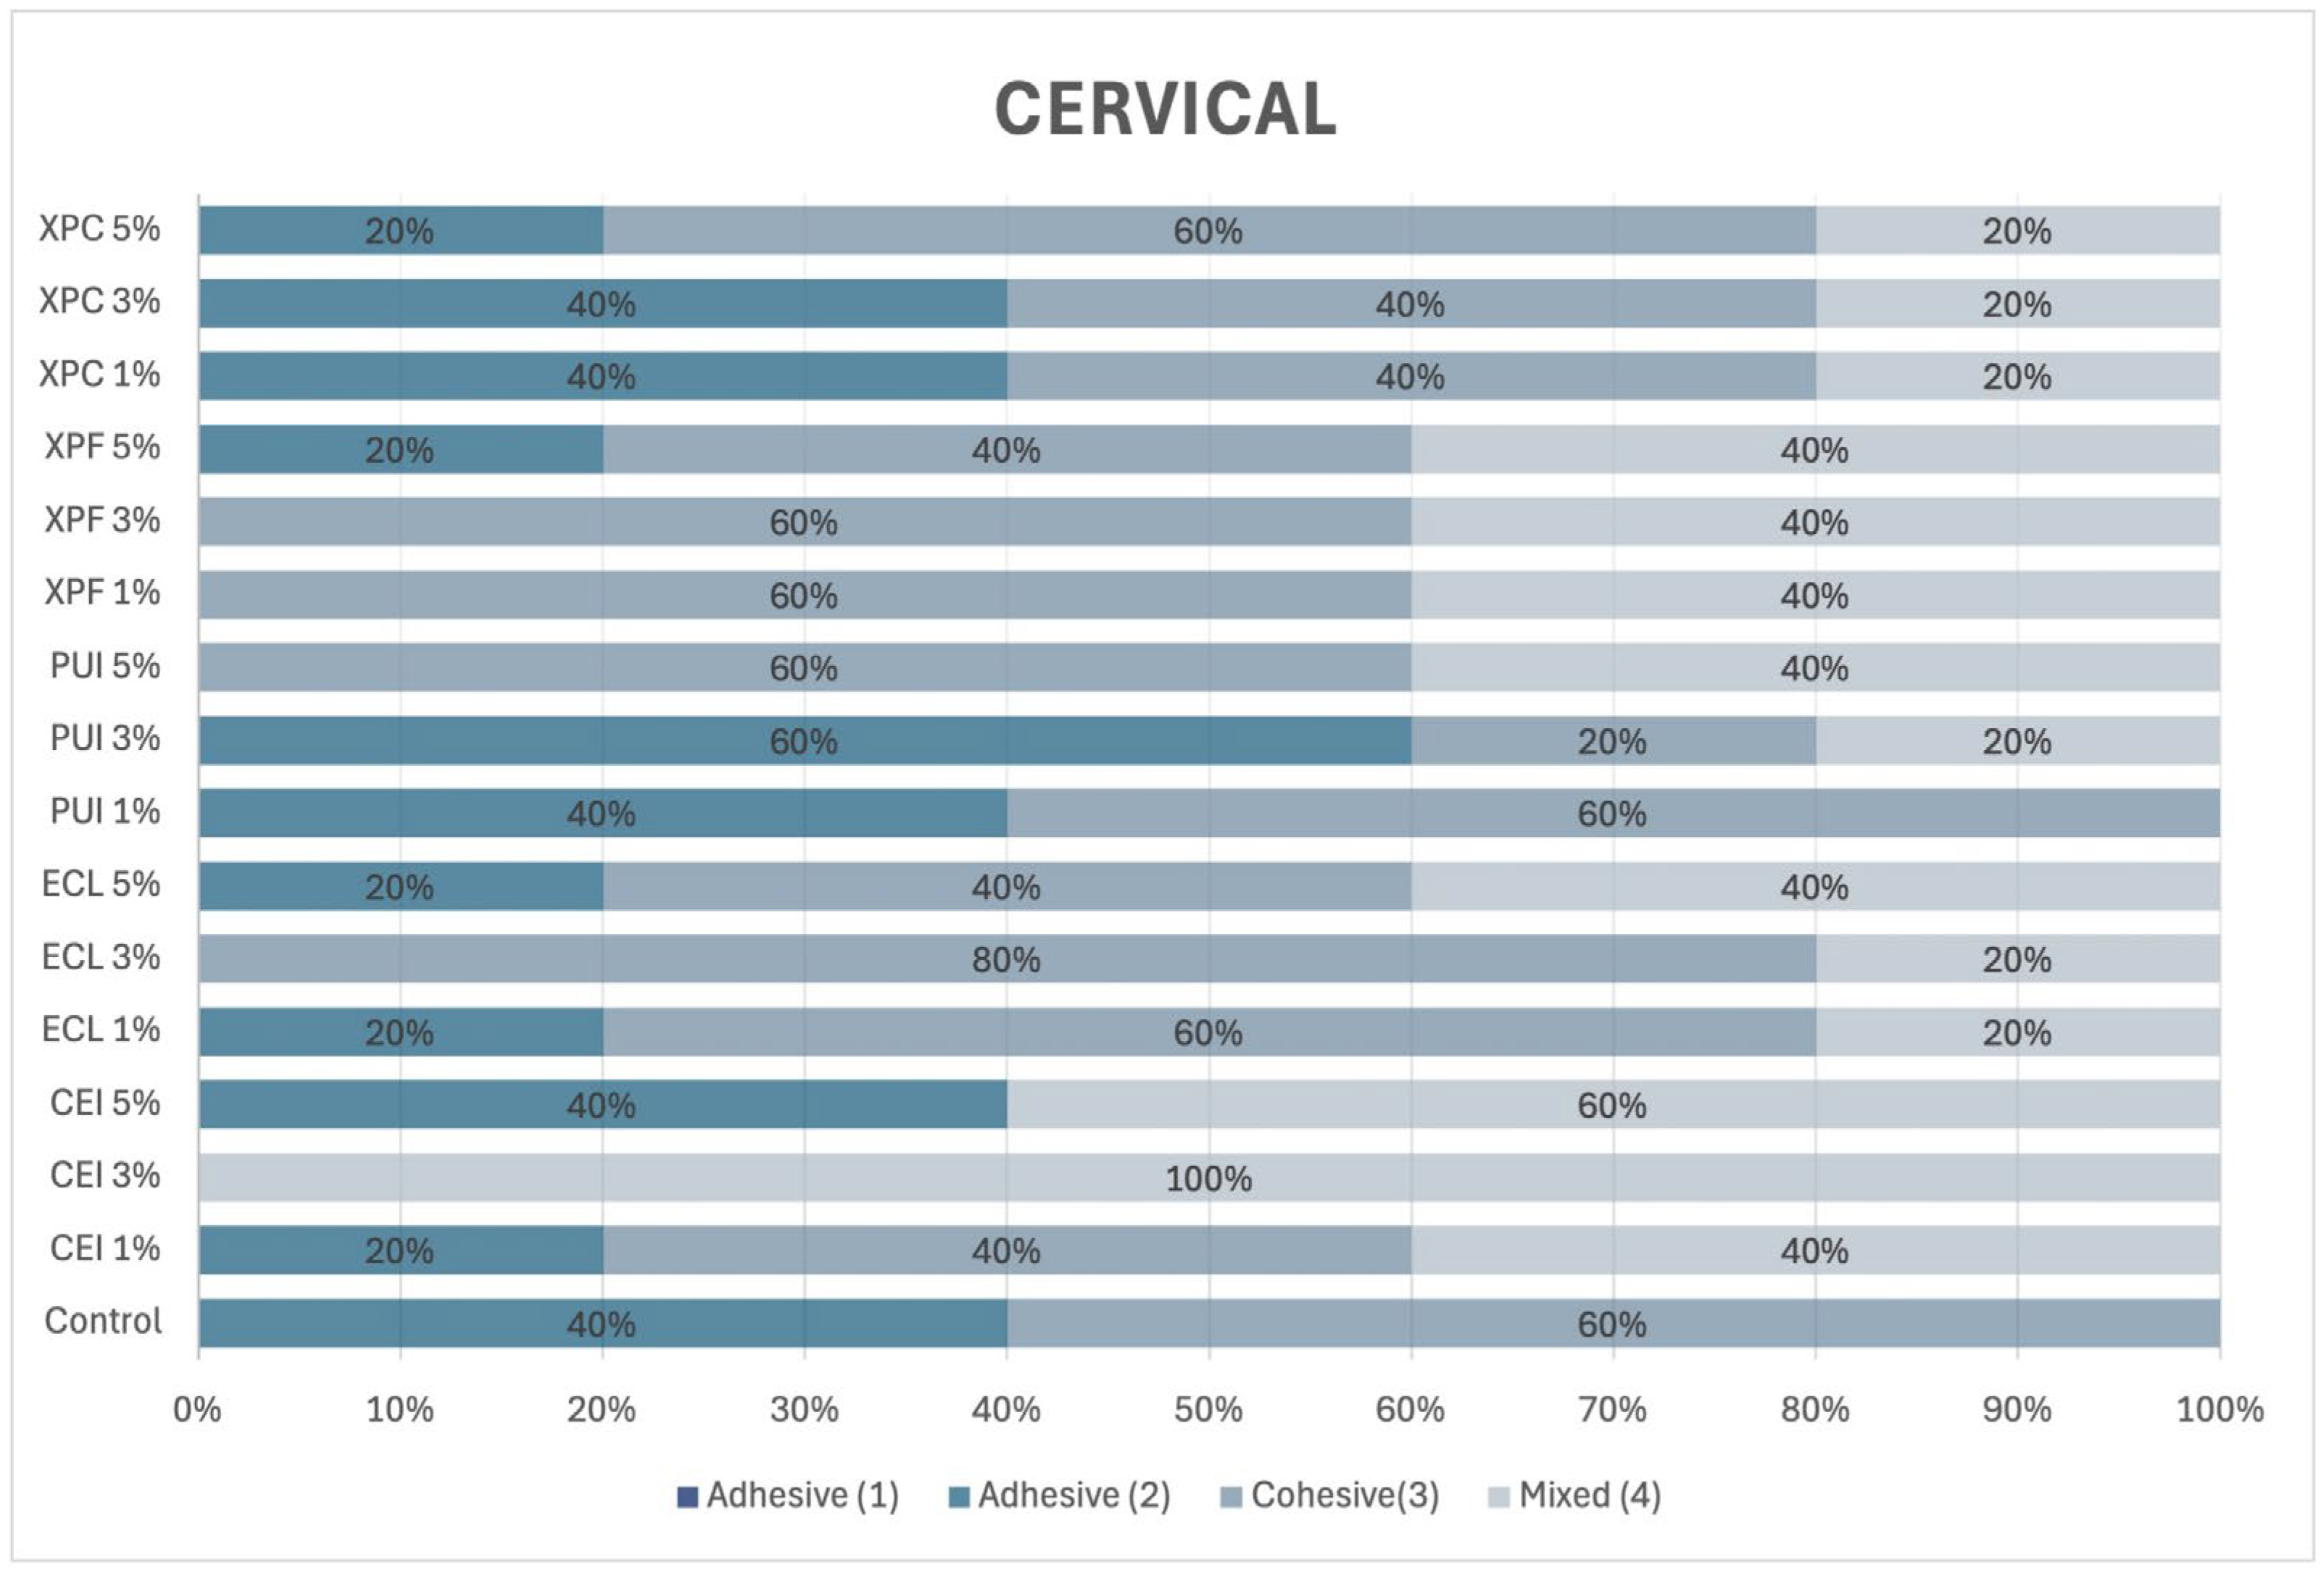2324x1573 pixels.
Task: Select the 100% x-axis tick label
Action: pyautogui.click(x=2219, y=1409)
